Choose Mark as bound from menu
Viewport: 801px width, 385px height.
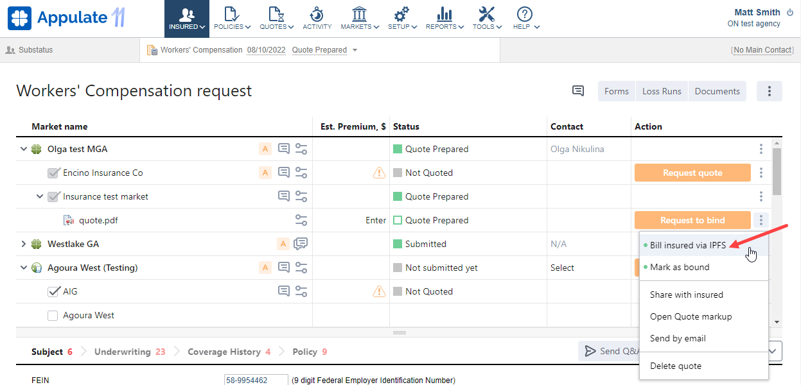tap(704, 267)
